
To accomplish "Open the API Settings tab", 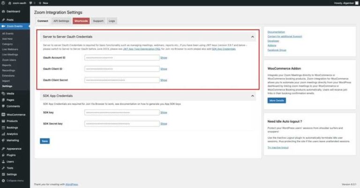I will pyautogui.click(x=61, y=21).
